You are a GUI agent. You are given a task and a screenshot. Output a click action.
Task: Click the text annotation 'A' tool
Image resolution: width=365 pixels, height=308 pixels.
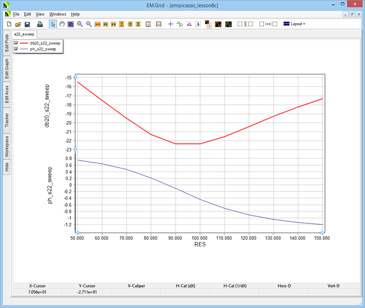198,24
